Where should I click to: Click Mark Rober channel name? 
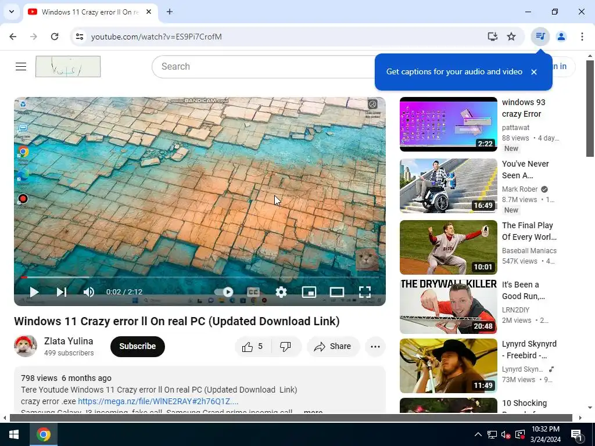tap(519, 189)
